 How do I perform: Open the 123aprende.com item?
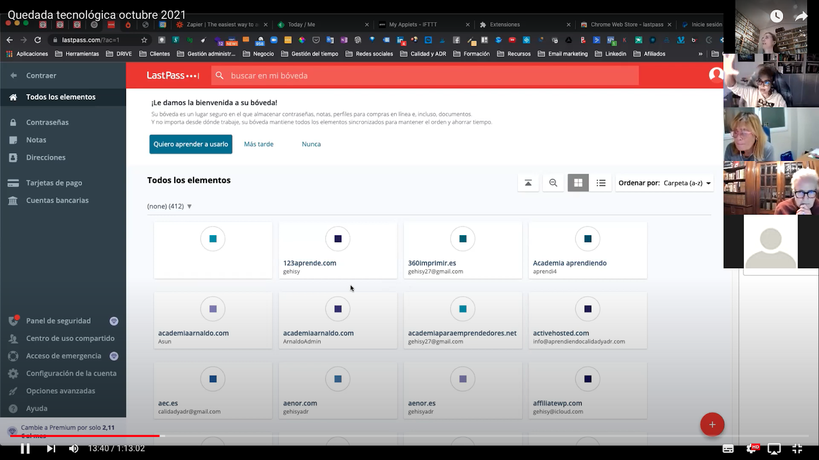[338, 250]
